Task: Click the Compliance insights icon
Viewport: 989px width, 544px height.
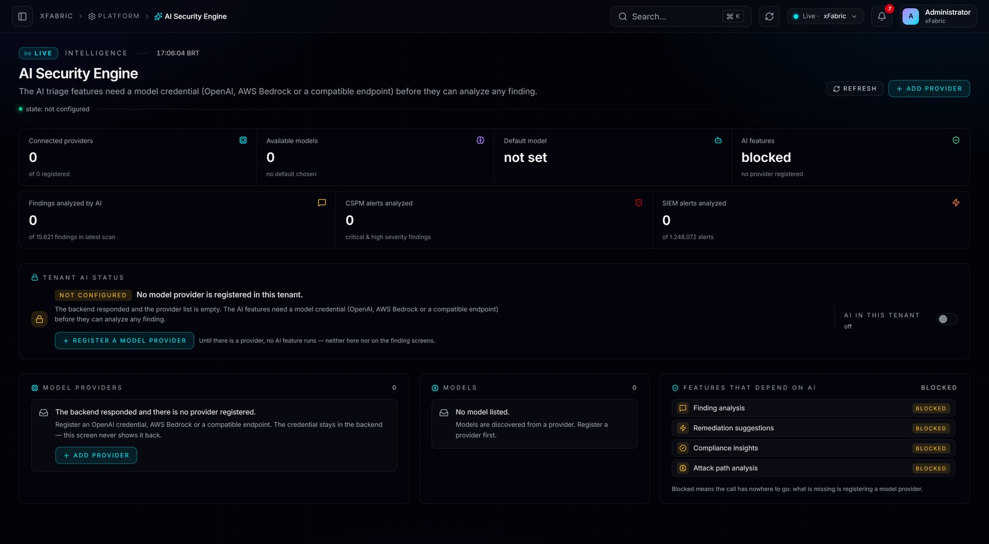Action: point(683,448)
